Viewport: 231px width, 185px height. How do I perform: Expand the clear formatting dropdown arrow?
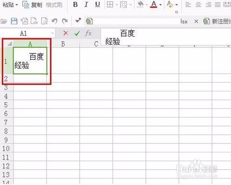[177, 5]
